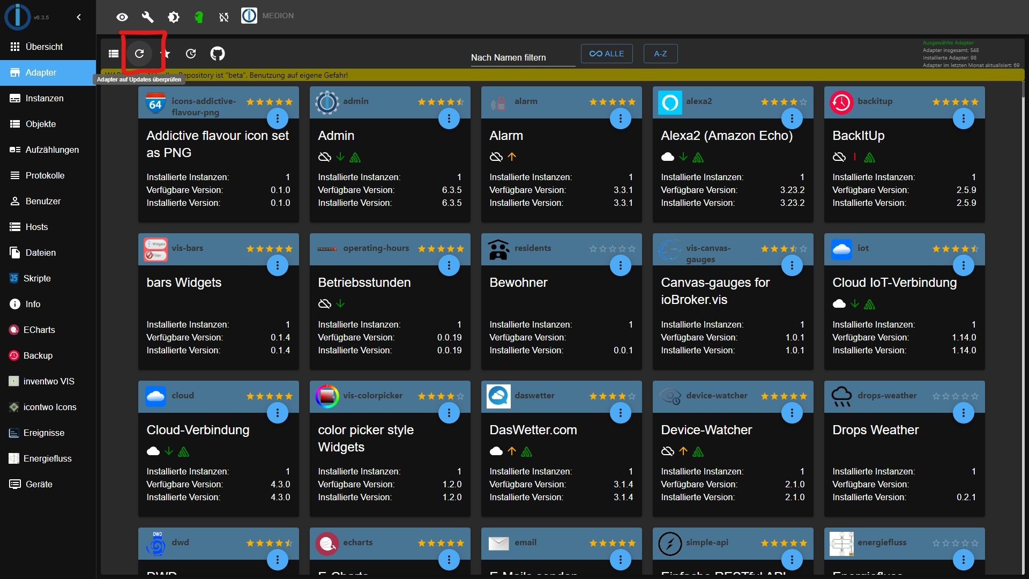Click the Nach Namen filtern field
Viewport: 1029px width, 579px height.
pos(522,57)
